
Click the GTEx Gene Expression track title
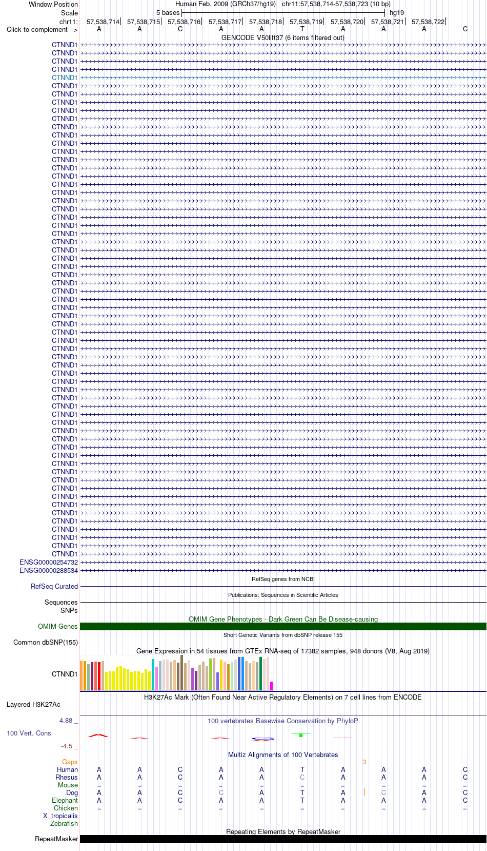(x=283, y=651)
